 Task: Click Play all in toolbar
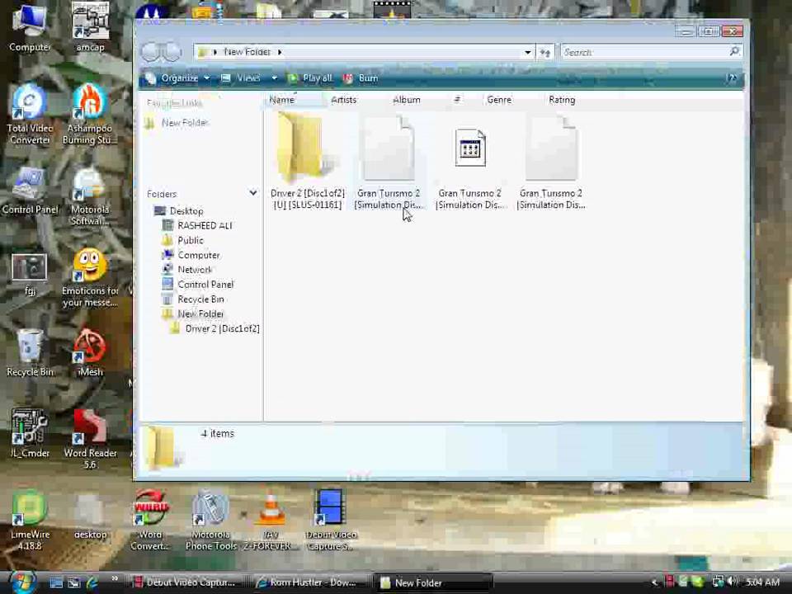(x=310, y=78)
